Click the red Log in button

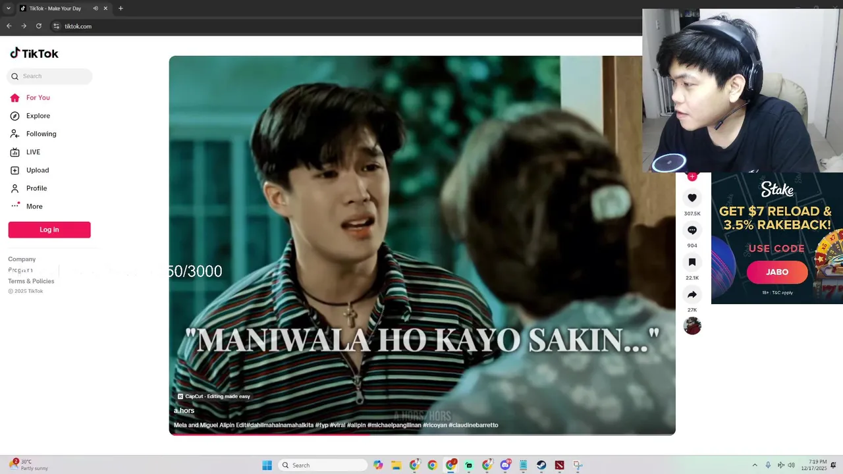[x=49, y=230]
